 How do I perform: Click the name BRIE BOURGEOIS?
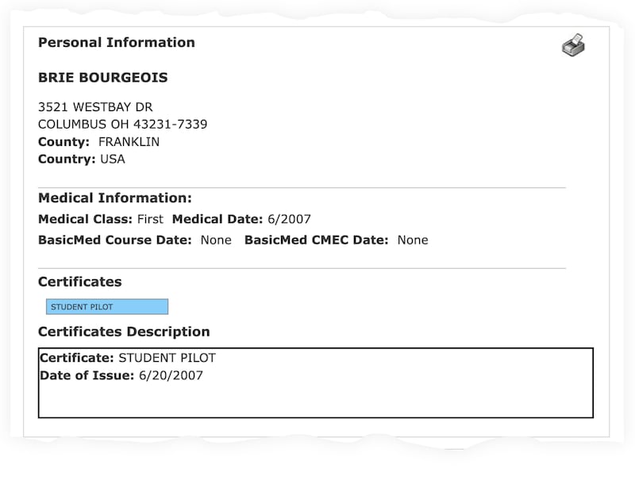click(102, 79)
